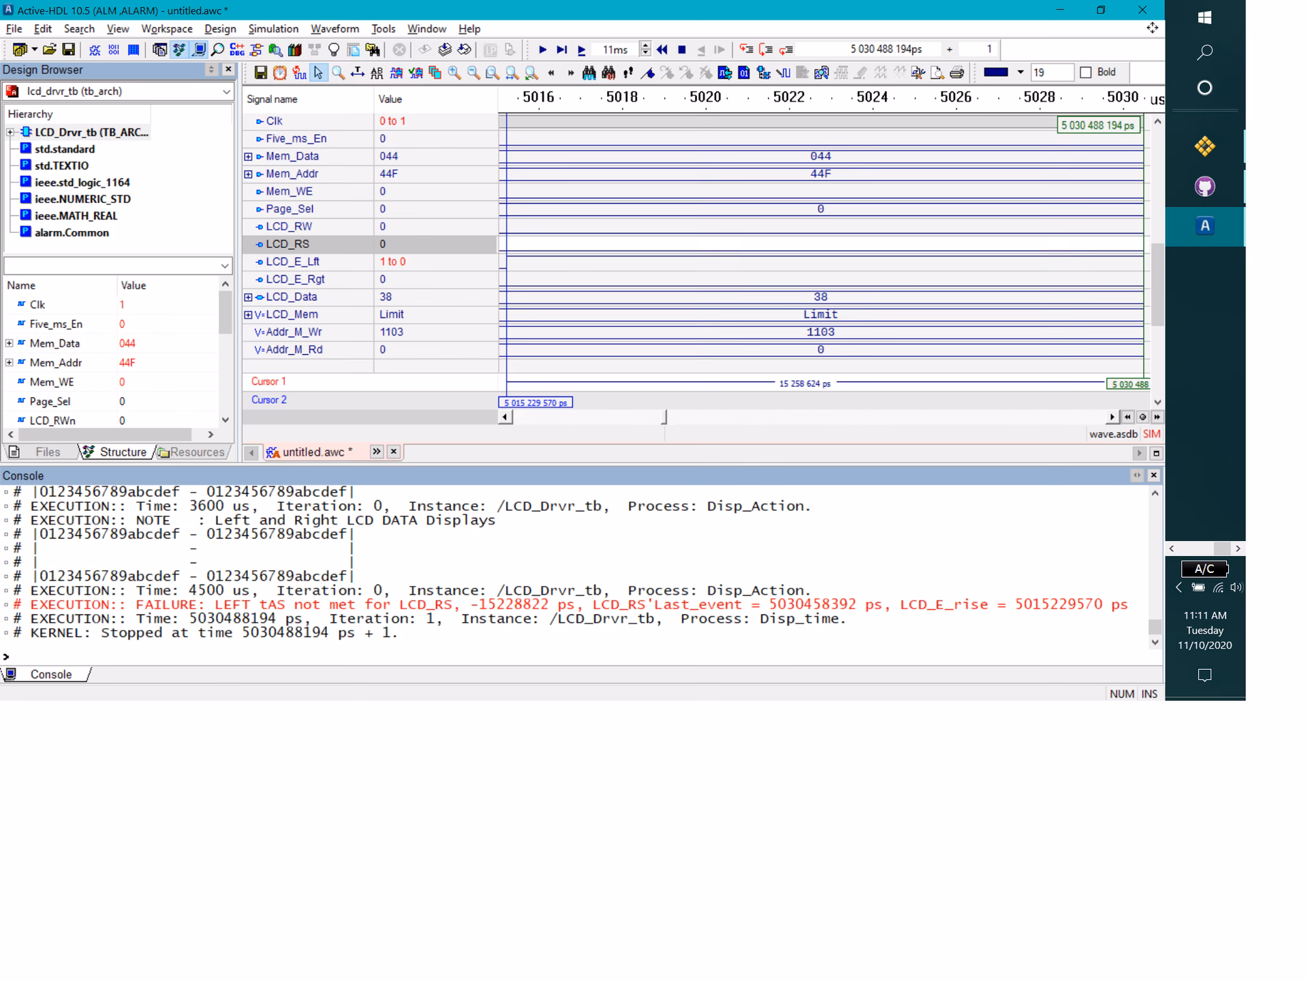1308x981 pixels.
Task: Open the C++ DBG debug tool
Action: (237, 50)
